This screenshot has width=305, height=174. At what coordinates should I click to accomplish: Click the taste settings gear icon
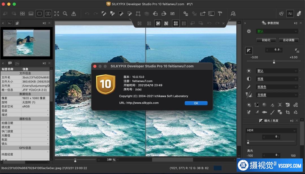point(249,31)
